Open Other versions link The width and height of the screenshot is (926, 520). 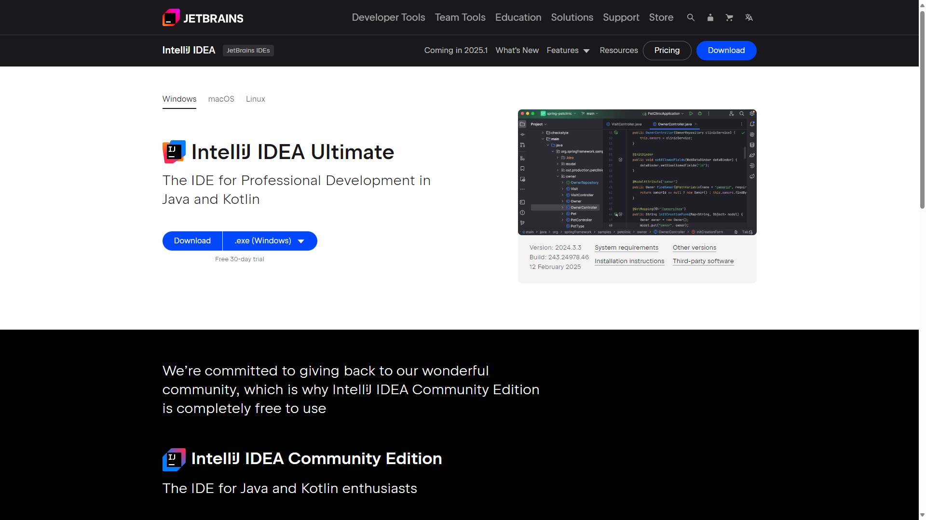click(x=694, y=248)
